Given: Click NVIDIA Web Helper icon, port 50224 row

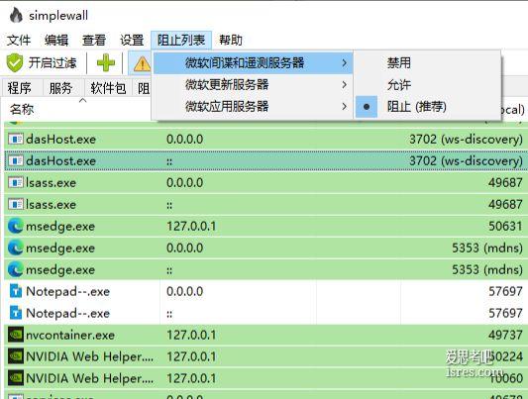Looking at the screenshot, I should (16, 356).
